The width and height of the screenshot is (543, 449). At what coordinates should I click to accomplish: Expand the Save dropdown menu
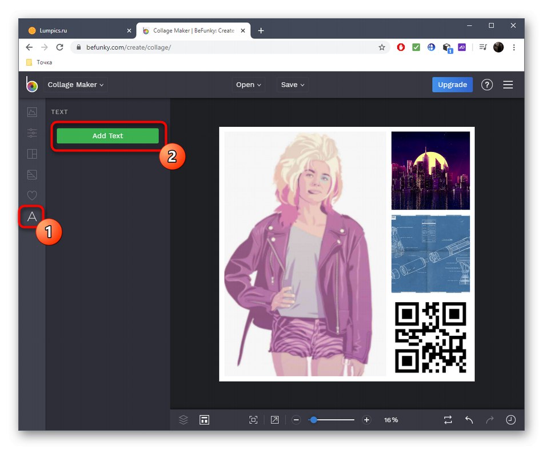click(292, 85)
